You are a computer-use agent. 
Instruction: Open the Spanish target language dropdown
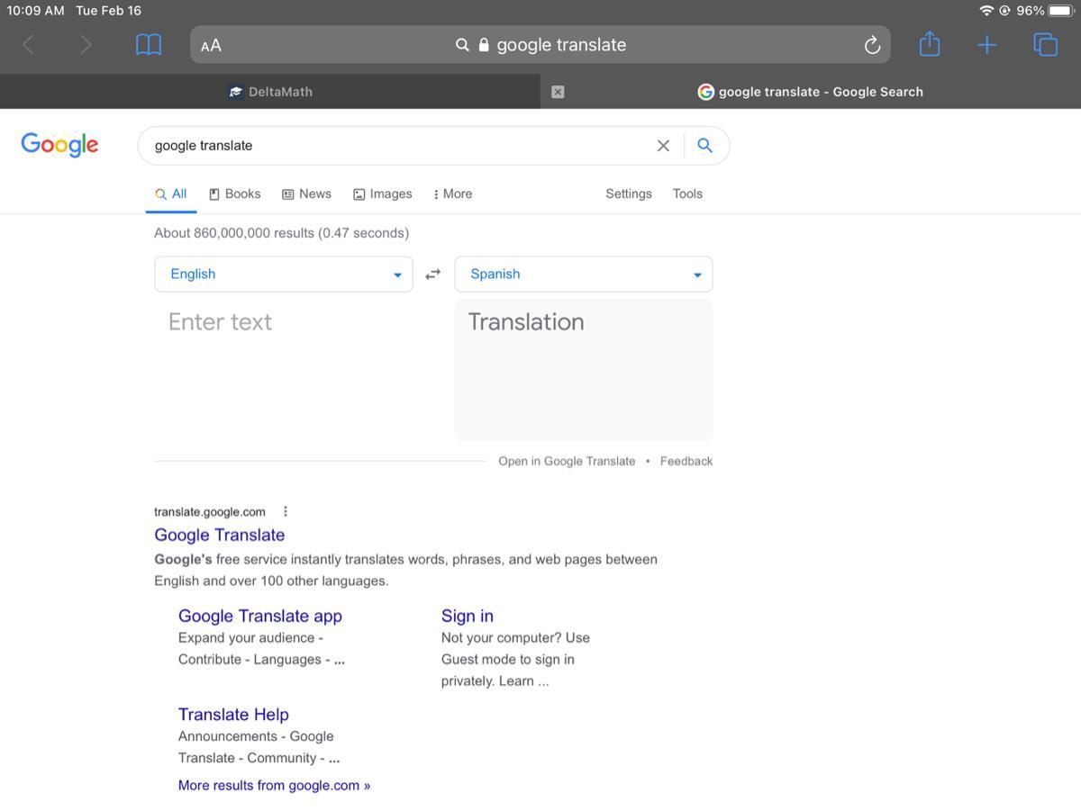tap(584, 275)
